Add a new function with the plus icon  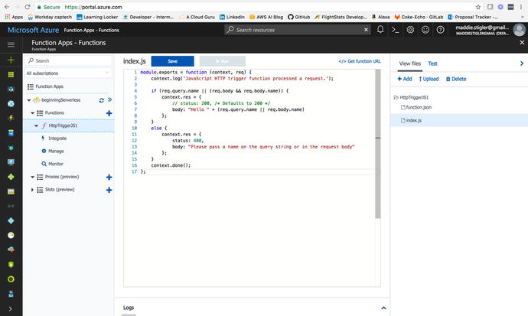click(109, 112)
